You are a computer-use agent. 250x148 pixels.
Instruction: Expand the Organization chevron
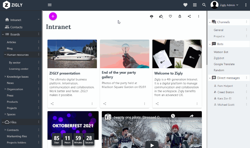[5, 89]
